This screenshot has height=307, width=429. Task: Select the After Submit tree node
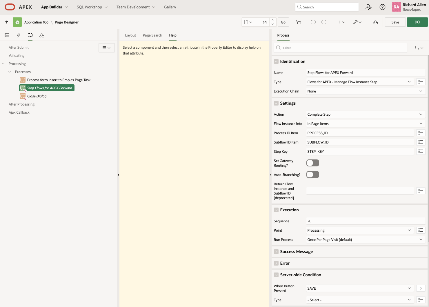[19, 47]
